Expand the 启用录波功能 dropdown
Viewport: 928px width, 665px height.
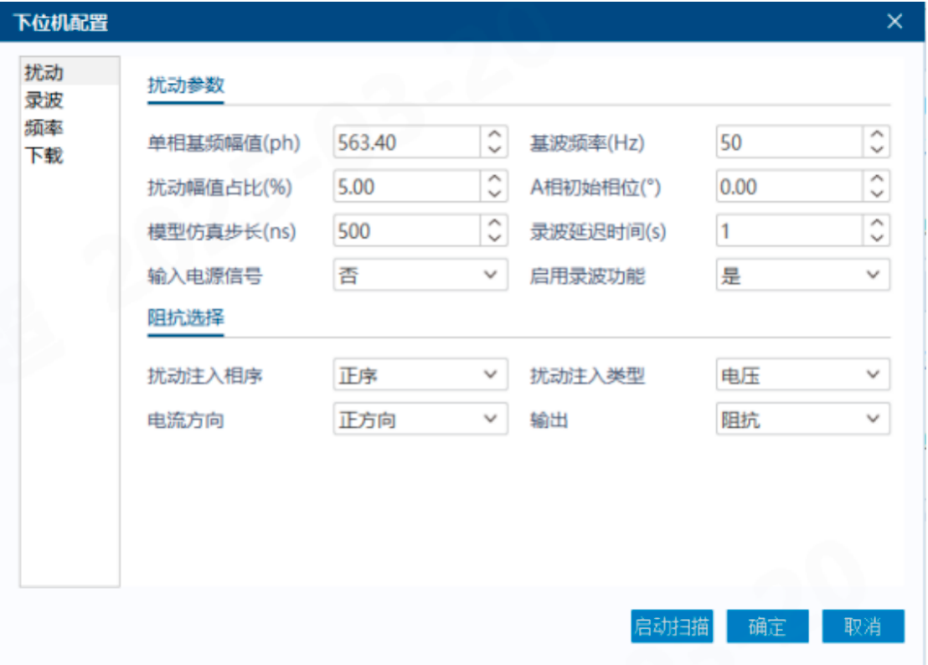point(802,275)
